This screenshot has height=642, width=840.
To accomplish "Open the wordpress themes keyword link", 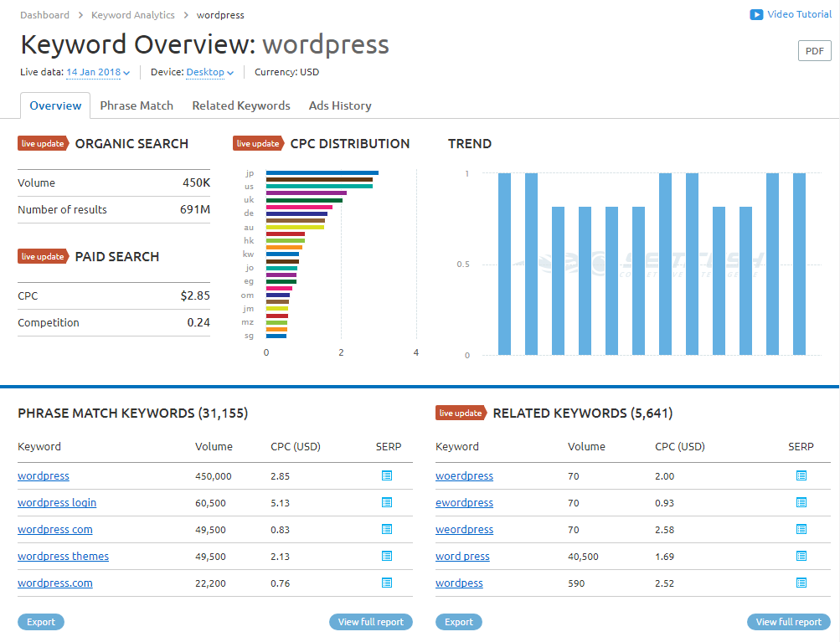I will [63, 556].
